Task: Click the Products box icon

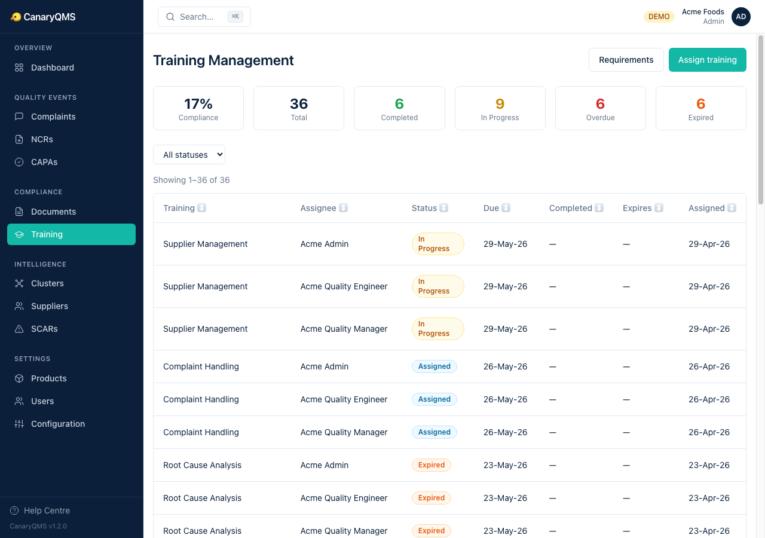Action: coord(19,378)
